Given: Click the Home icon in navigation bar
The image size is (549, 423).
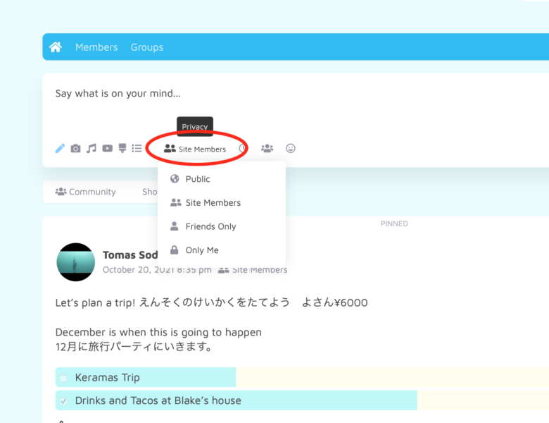Looking at the screenshot, I should point(56,47).
